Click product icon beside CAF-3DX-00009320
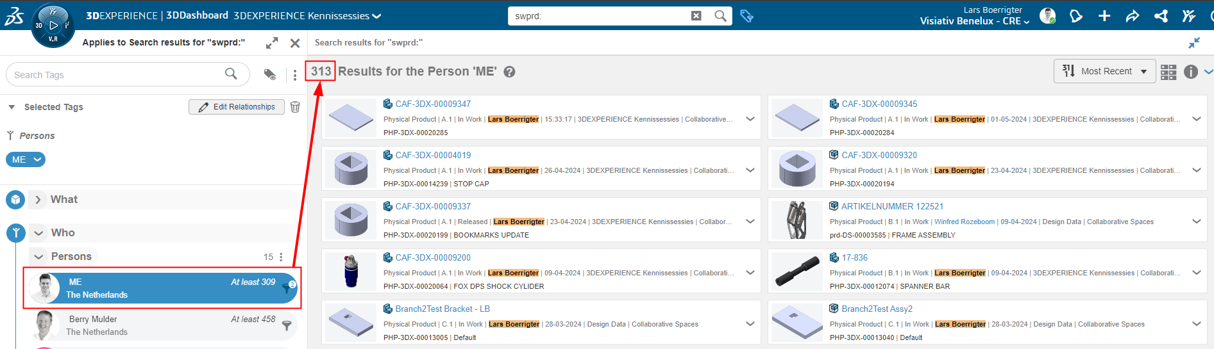The width and height of the screenshot is (1214, 349). click(834, 155)
